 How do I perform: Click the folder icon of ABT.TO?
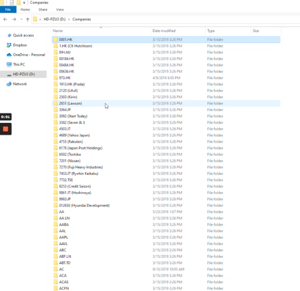pyautogui.click(x=56, y=263)
